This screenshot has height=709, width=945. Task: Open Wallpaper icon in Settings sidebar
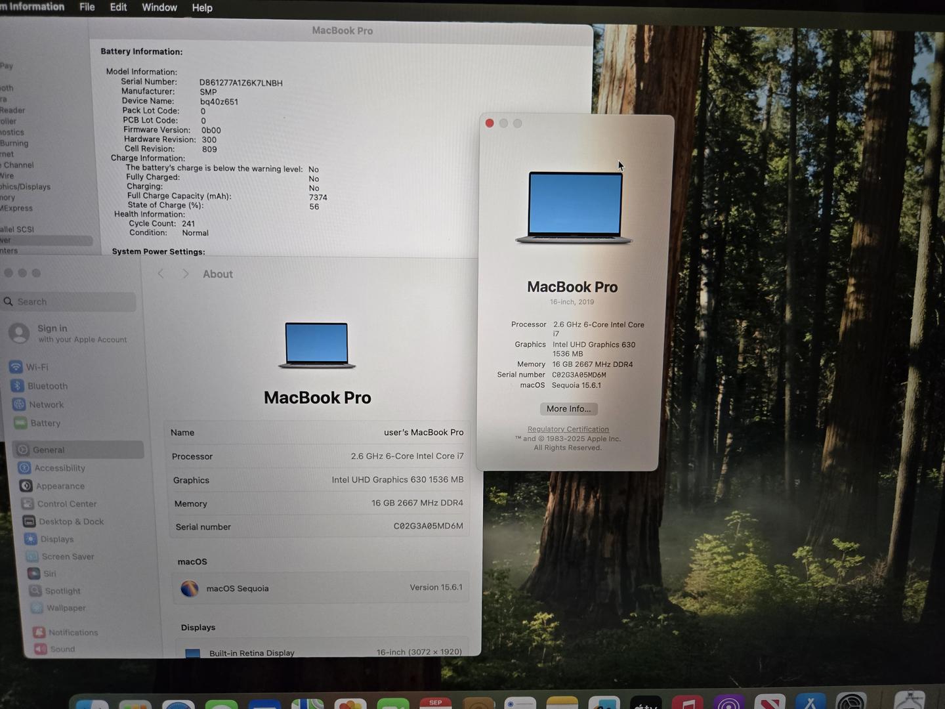click(x=37, y=608)
